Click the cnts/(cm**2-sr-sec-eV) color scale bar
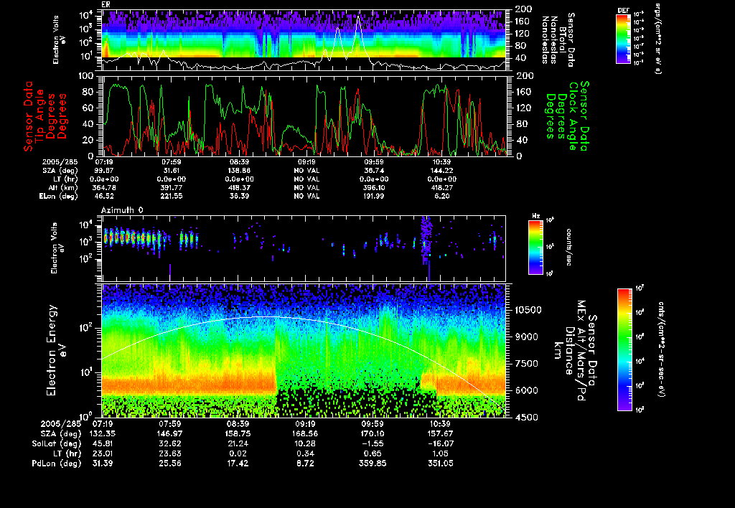The image size is (735, 508). (x=624, y=349)
